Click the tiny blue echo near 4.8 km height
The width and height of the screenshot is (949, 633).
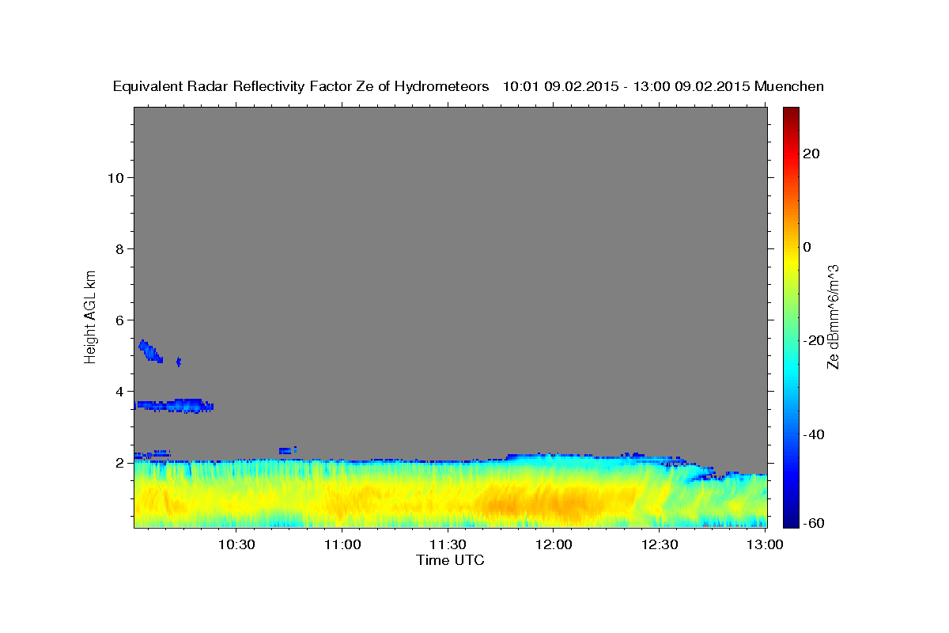click(x=179, y=362)
